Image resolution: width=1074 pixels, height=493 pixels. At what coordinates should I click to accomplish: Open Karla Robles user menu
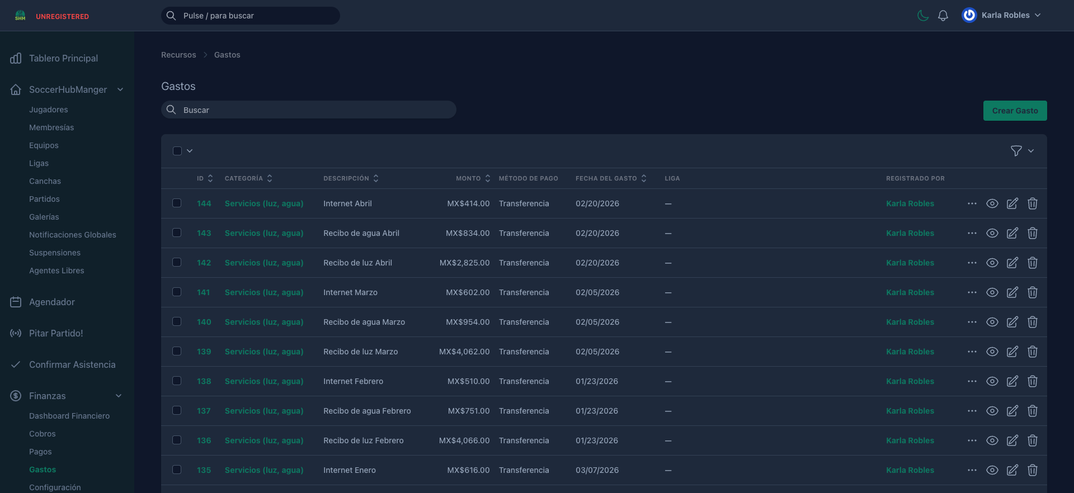pos(1001,16)
